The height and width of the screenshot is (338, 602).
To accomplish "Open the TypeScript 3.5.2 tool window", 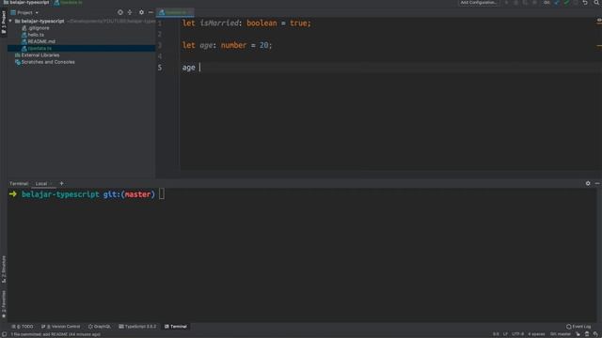I will coord(137,327).
